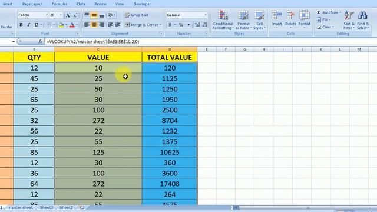Switch to Sheet3 tab
This screenshot has height=212, width=377.
(47, 207)
